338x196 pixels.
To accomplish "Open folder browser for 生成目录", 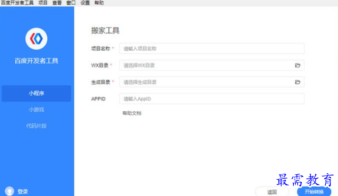I will 297,82.
